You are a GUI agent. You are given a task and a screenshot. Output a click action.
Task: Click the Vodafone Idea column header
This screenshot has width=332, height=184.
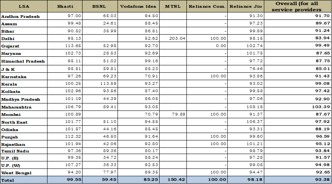[x=138, y=7]
